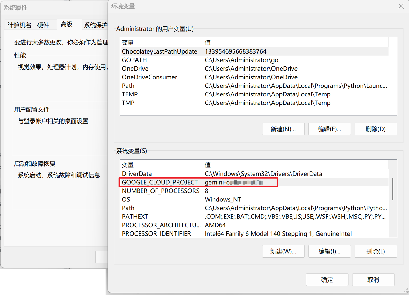
Task: Confirm with the 确定 button
Action: tap(327, 280)
